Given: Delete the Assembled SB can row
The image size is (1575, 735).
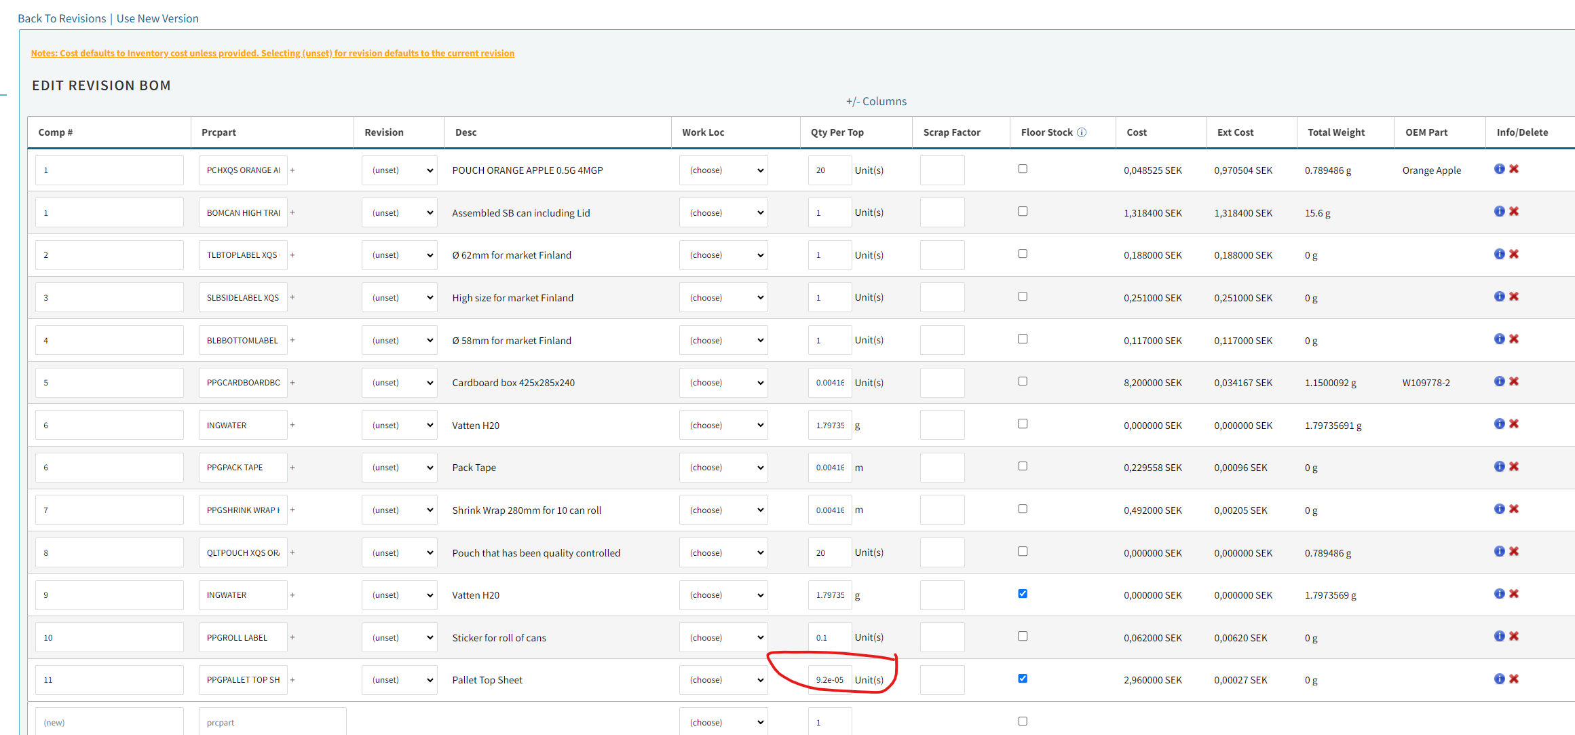Looking at the screenshot, I should [x=1514, y=212].
